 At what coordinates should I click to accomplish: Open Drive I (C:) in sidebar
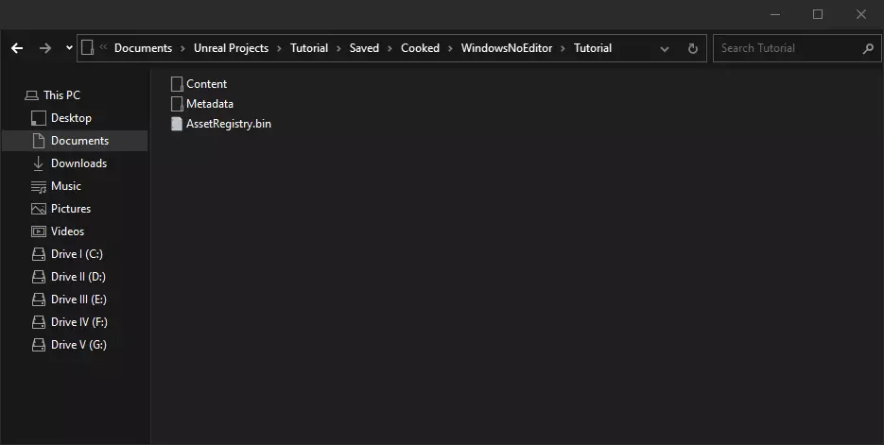pos(77,254)
